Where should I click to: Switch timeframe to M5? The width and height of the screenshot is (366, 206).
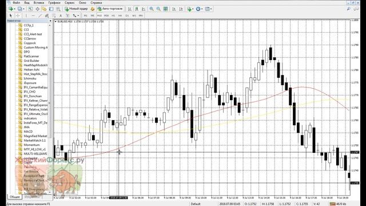93,15
